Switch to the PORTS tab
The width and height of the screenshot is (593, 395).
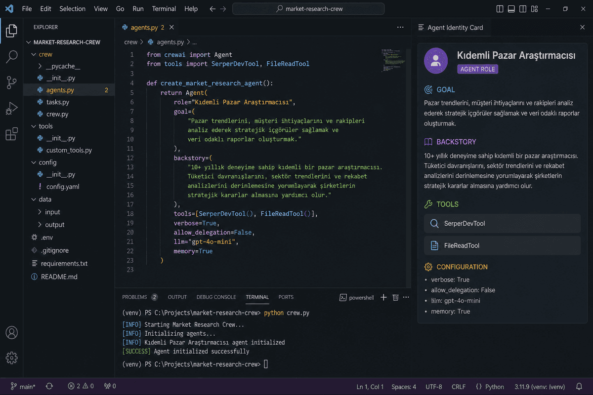(x=286, y=297)
